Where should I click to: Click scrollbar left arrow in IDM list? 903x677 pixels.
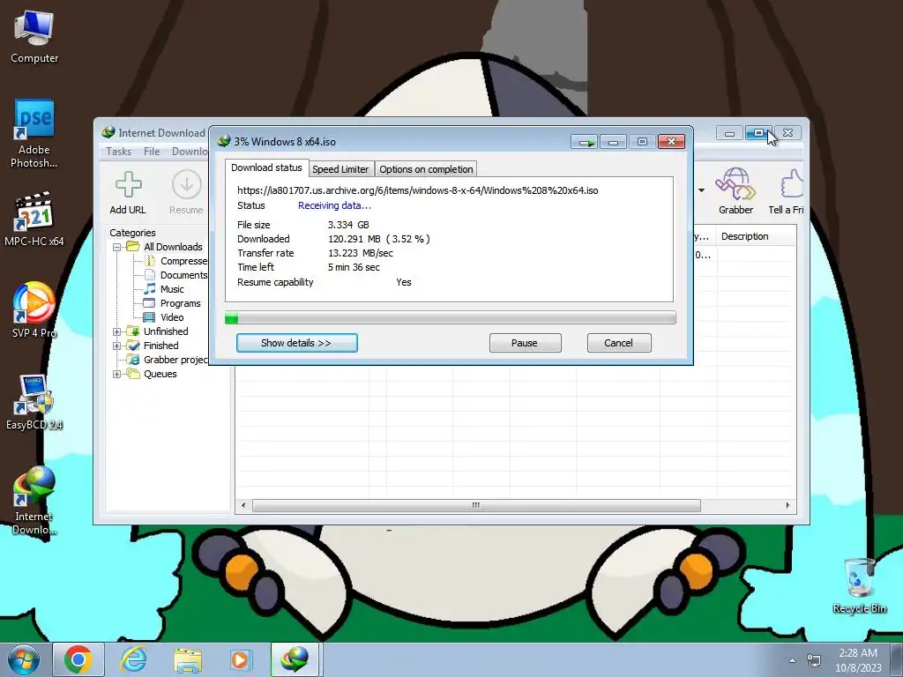[x=243, y=505]
